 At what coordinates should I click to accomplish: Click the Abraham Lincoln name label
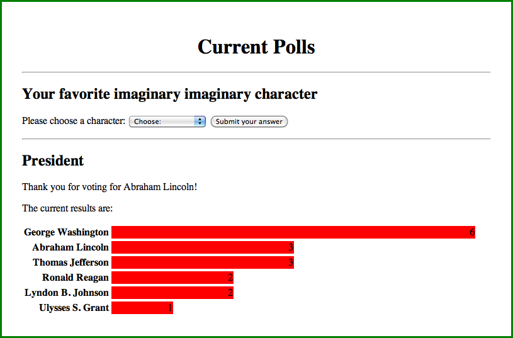point(70,247)
